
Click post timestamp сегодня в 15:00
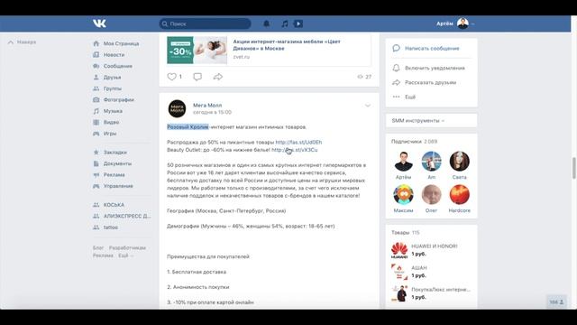(x=213, y=112)
